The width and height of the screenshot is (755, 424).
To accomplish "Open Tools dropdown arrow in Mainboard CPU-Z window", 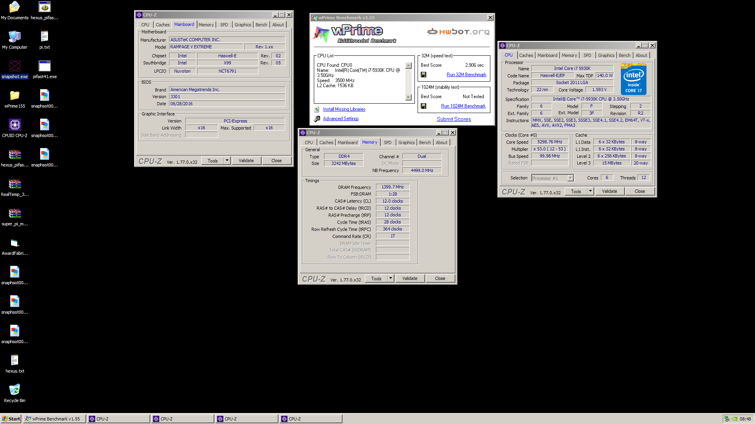I will click(227, 161).
